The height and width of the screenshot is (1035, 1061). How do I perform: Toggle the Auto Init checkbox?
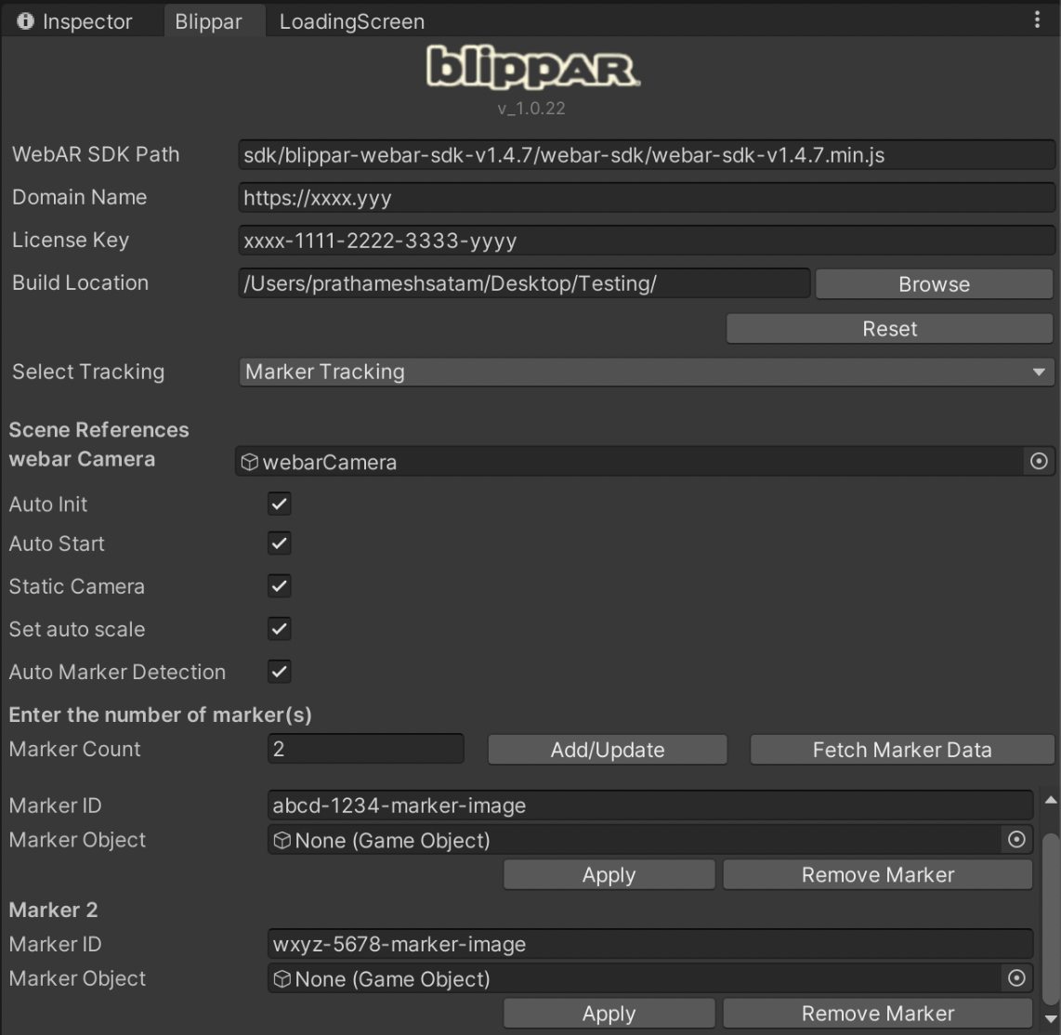pos(279,504)
